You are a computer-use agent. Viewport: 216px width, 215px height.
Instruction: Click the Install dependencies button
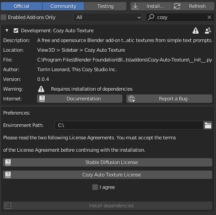[x=108, y=206]
